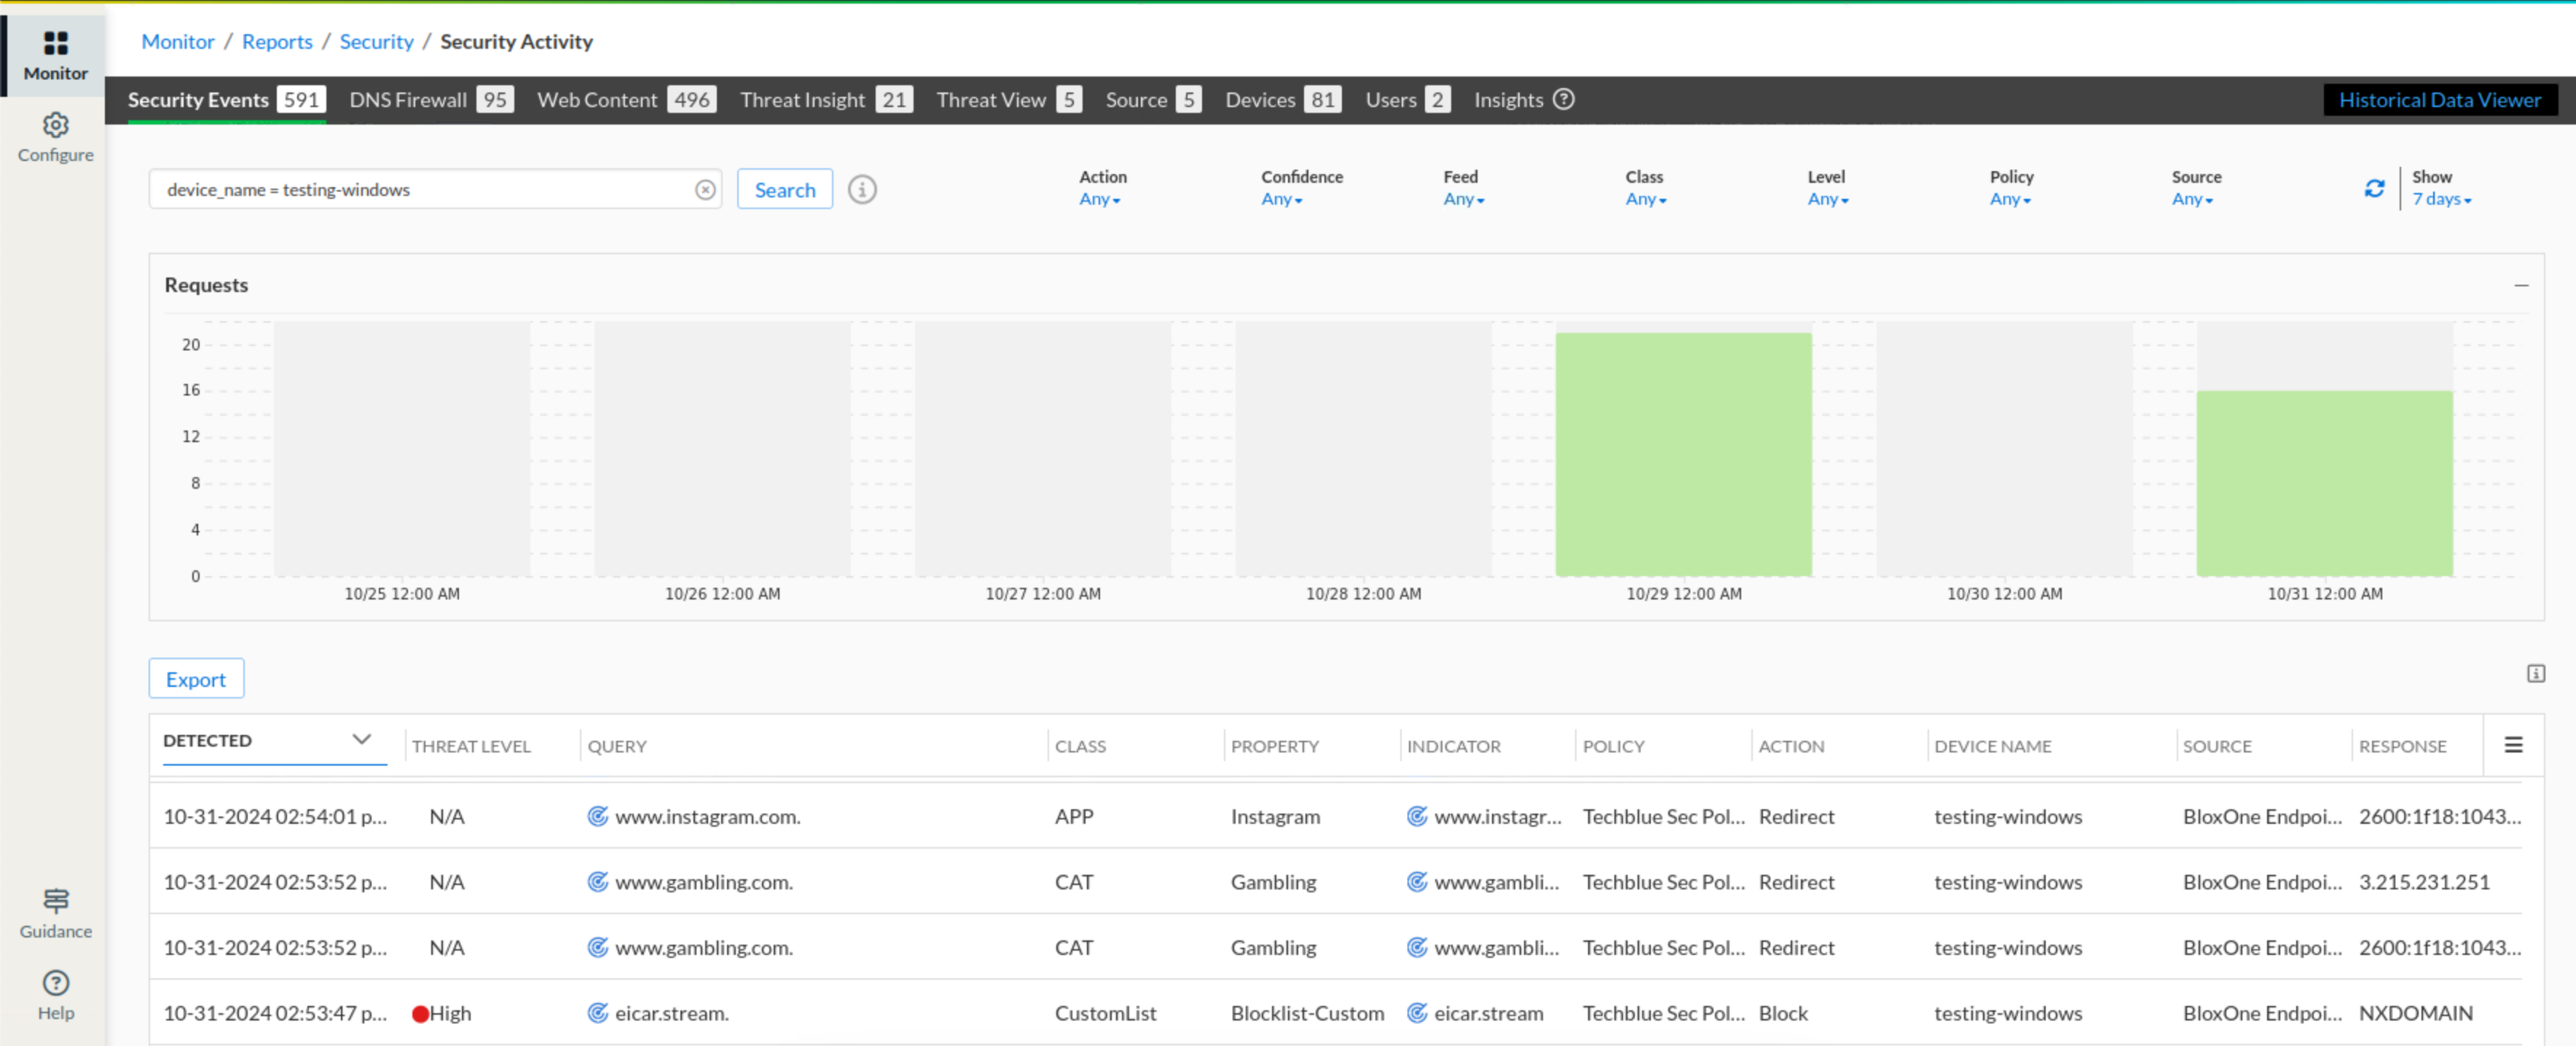
Task: Expand the Action filter dropdown
Action: [1099, 199]
